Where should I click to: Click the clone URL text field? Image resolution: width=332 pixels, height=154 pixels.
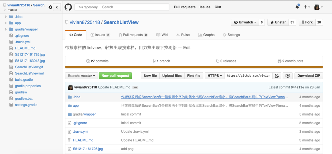click(x=249, y=76)
